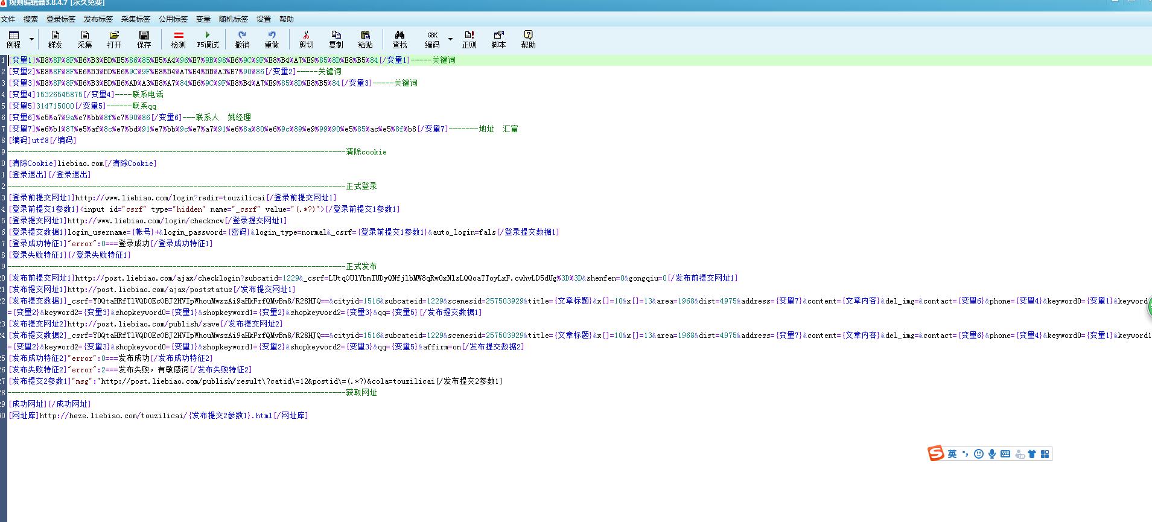Open a file with the 打开 icon
The height and width of the screenshot is (522, 1152).
(114, 39)
